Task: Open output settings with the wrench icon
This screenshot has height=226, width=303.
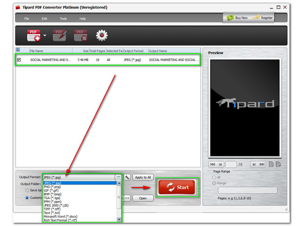Action: (x=127, y=177)
